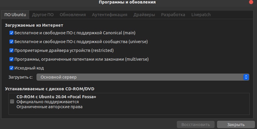The height and width of the screenshot is (129, 257).
Task: Select the "ПО Ubuntu" tab
Action: coord(15,15)
